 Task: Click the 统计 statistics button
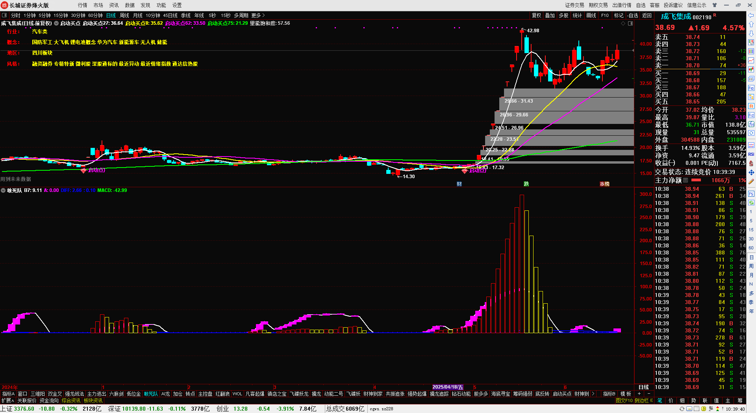tap(577, 15)
